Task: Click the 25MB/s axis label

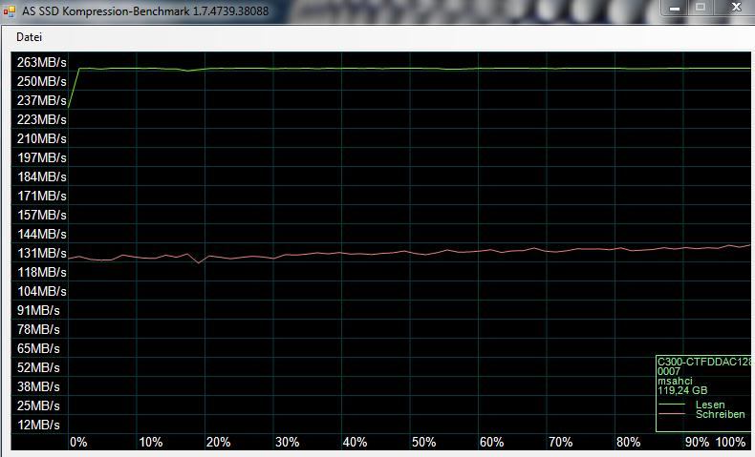Action: click(38, 406)
